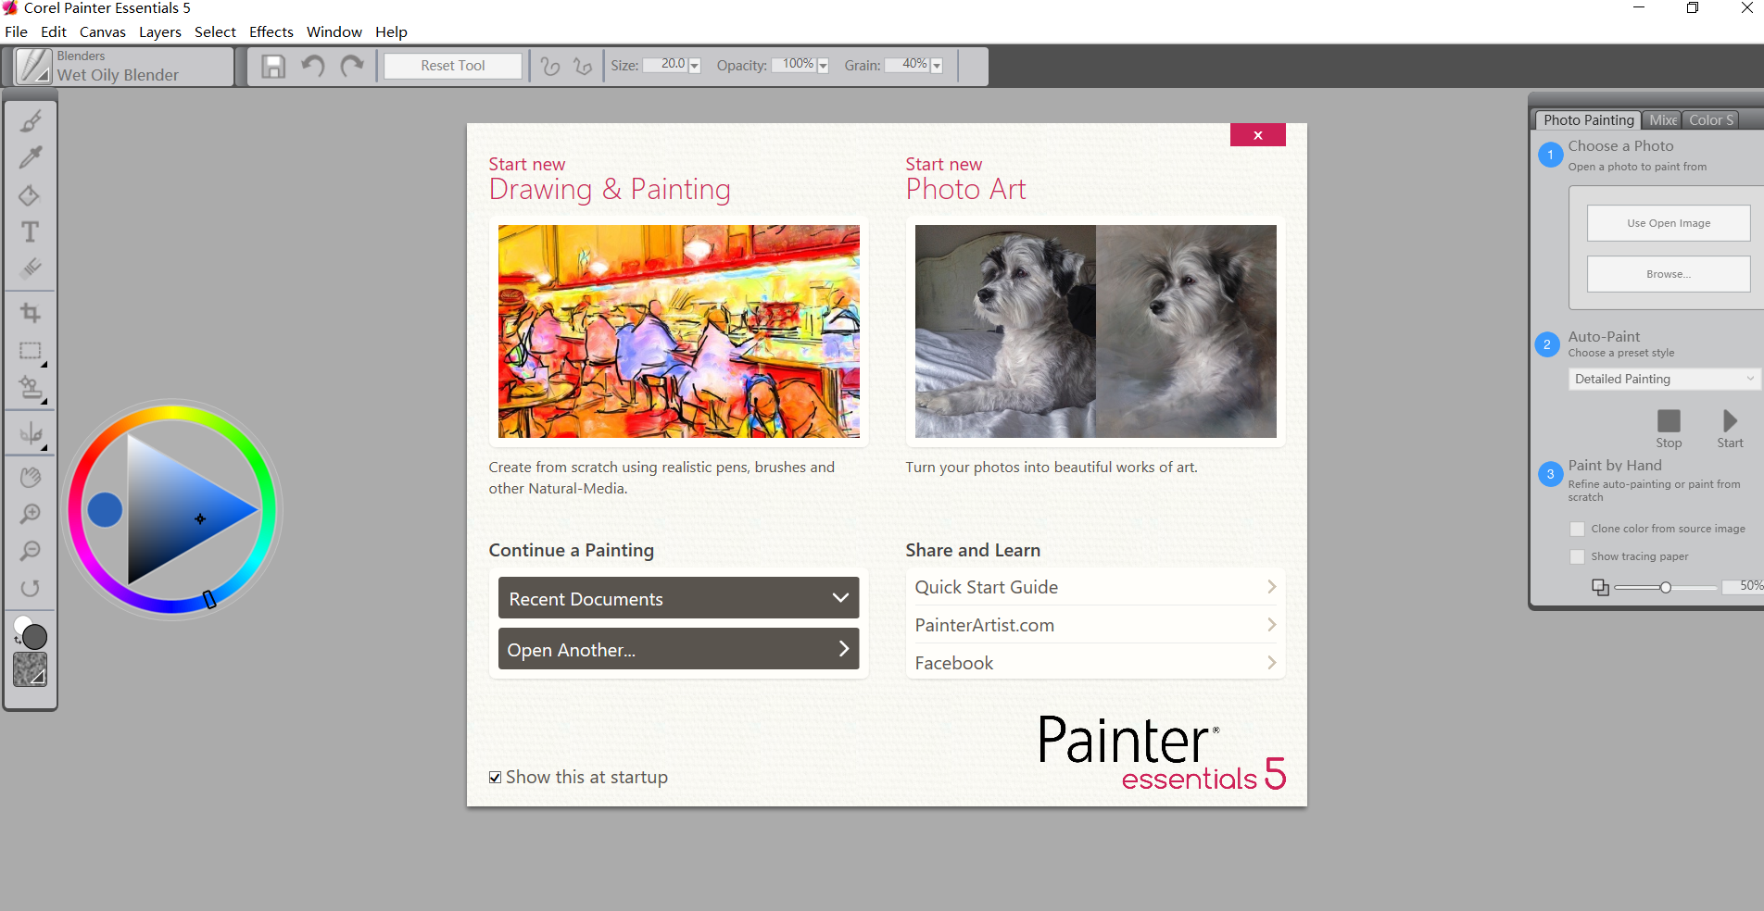Click the main color swatch
The width and height of the screenshot is (1764, 911).
(x=35, y=637)
